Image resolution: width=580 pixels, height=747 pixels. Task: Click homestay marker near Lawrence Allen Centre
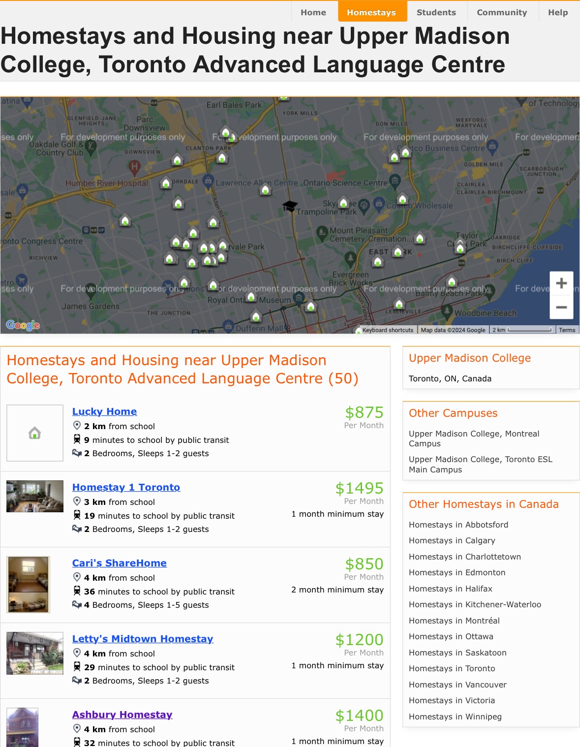click(x=265, y=189)
